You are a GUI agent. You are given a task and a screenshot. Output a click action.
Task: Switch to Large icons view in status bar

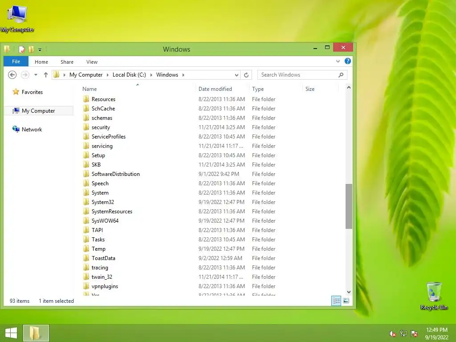point(346,301)
